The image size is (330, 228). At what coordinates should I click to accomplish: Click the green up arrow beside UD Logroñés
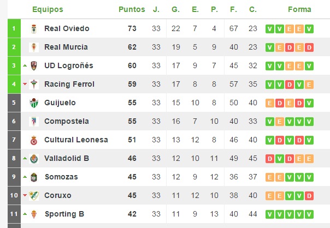(x=25, y=65)
